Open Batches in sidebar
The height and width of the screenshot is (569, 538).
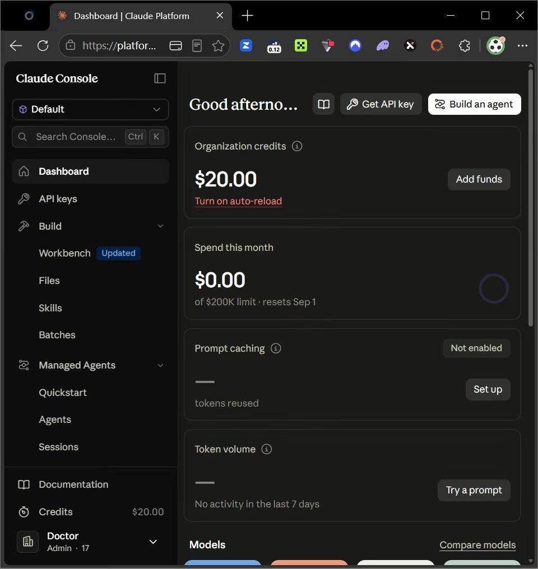[x=57, y=335]
